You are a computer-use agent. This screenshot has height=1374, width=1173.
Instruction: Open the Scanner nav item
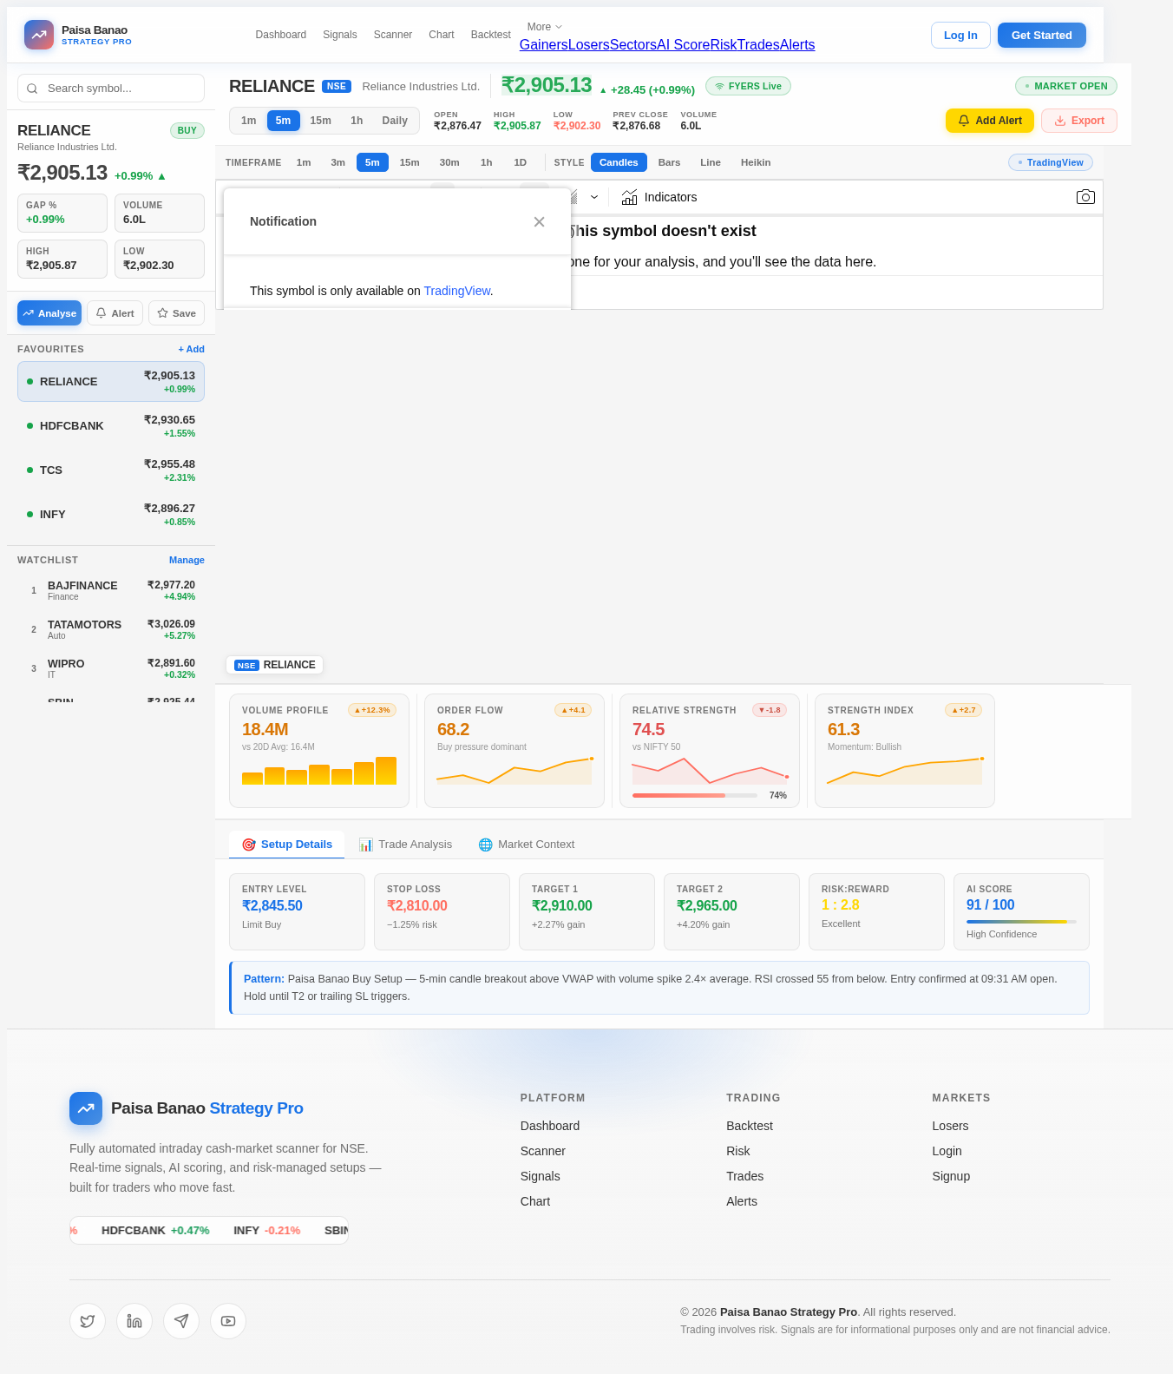pyautogui.click(x=393, y=35)
